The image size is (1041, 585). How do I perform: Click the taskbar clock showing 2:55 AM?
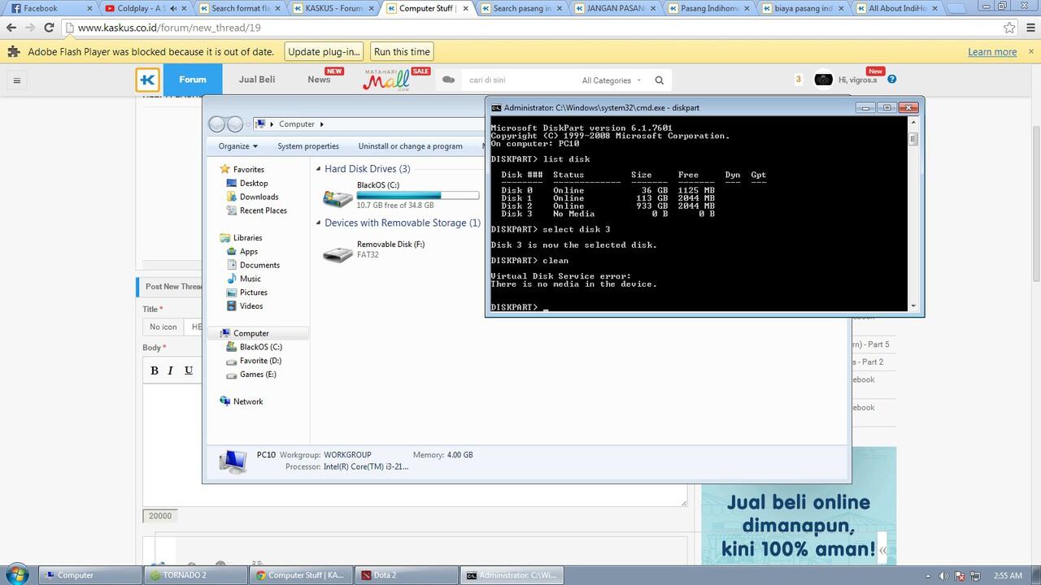[x=1007, y=575]
